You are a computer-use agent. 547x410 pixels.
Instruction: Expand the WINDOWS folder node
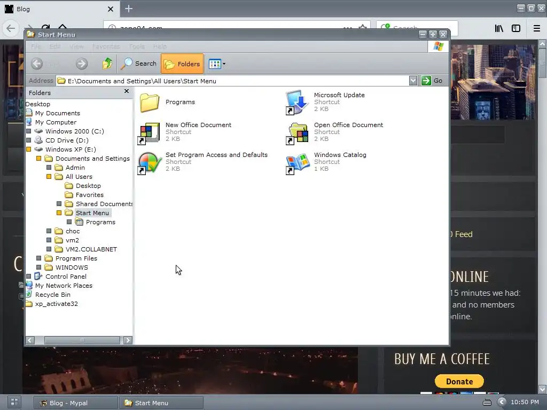coord(38,267)
